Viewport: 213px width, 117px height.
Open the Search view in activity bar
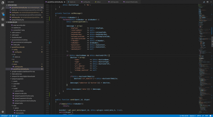3,9
